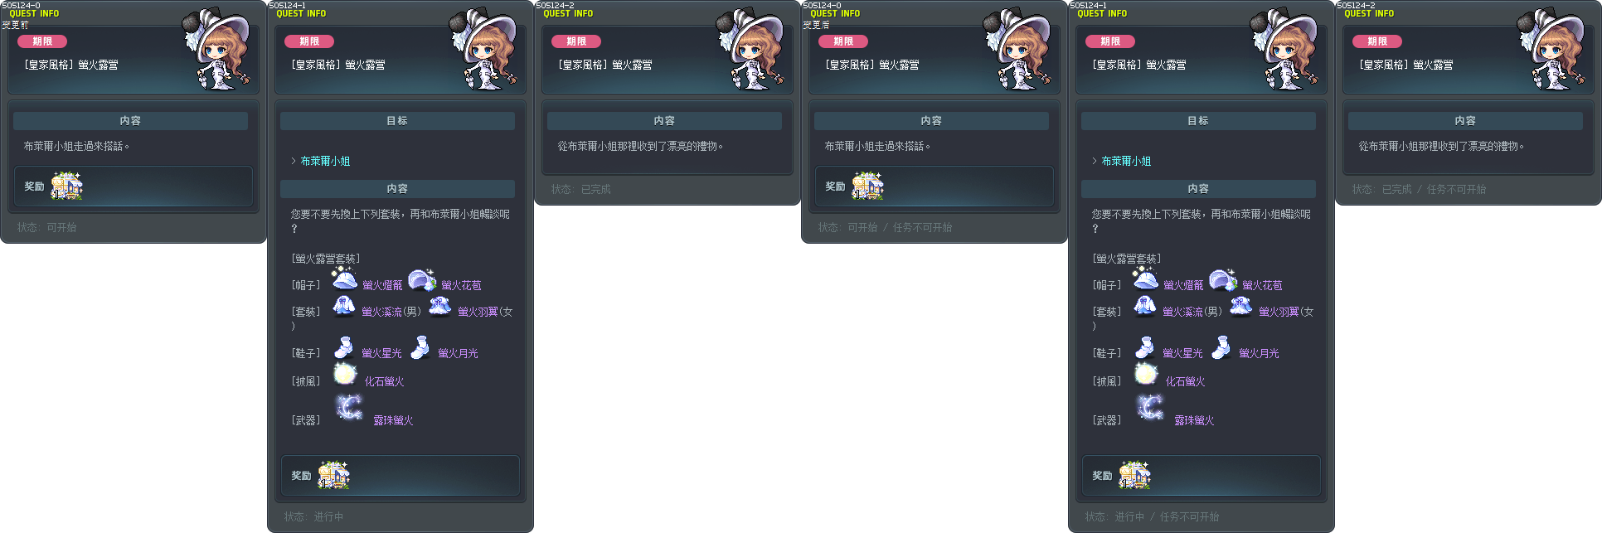Click the 期限 badge in the 变更后 panel
Screen dimensions: 1602x533
tap(843, 41)
